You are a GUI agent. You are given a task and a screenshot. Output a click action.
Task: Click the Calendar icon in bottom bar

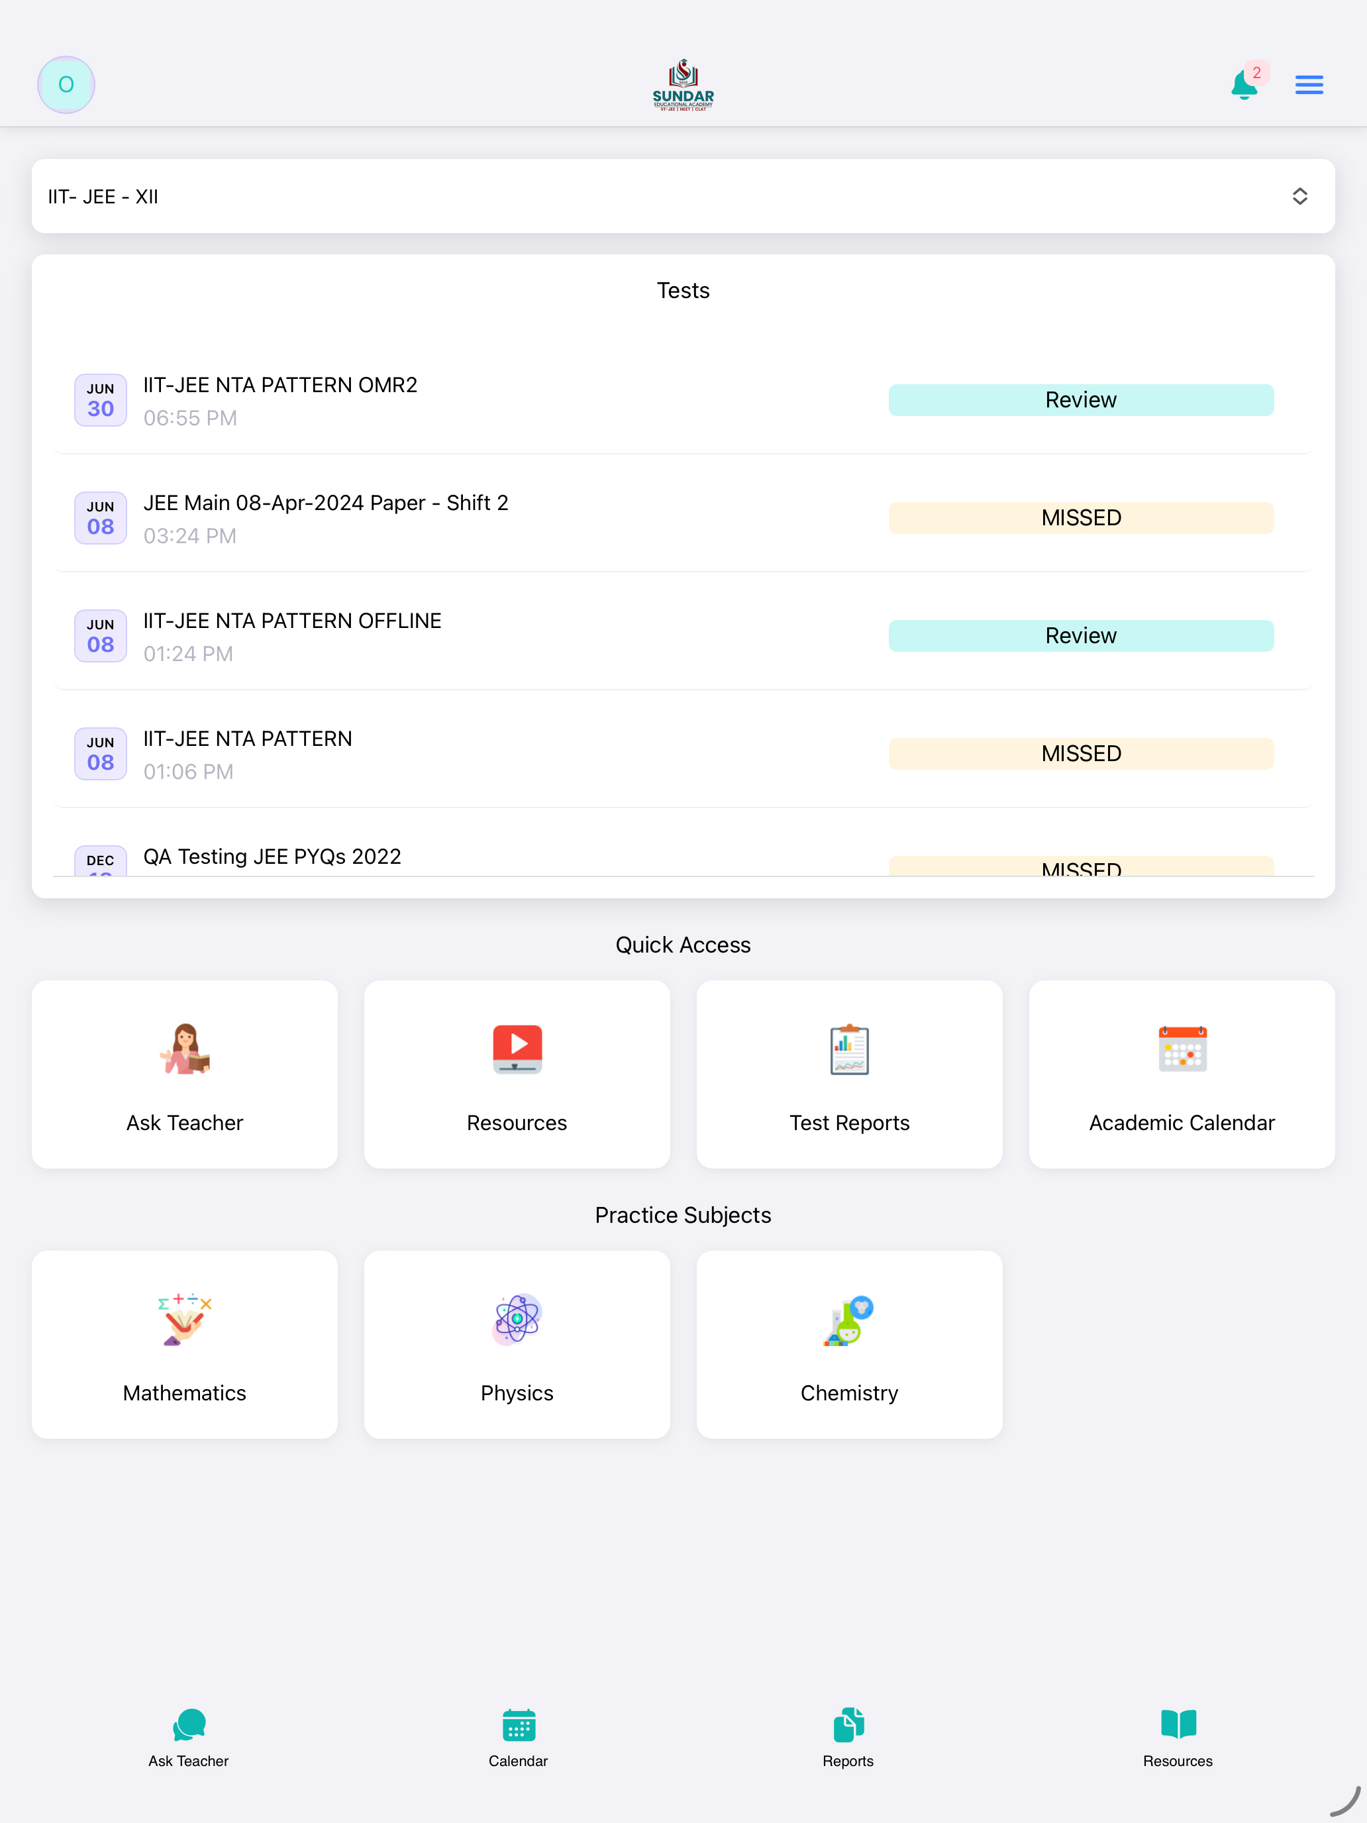519,1724
